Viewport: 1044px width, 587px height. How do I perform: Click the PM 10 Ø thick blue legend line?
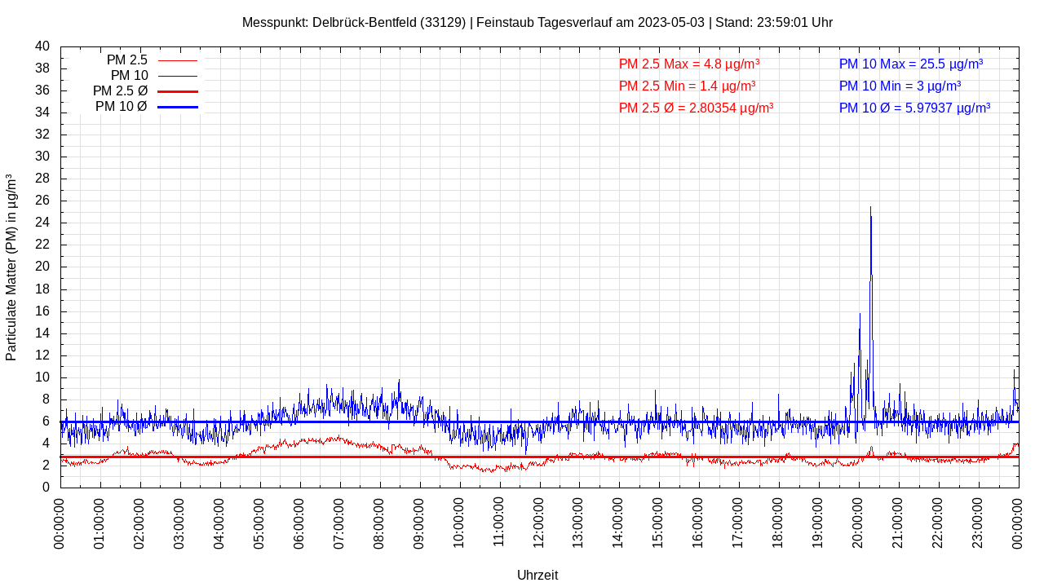177,107
